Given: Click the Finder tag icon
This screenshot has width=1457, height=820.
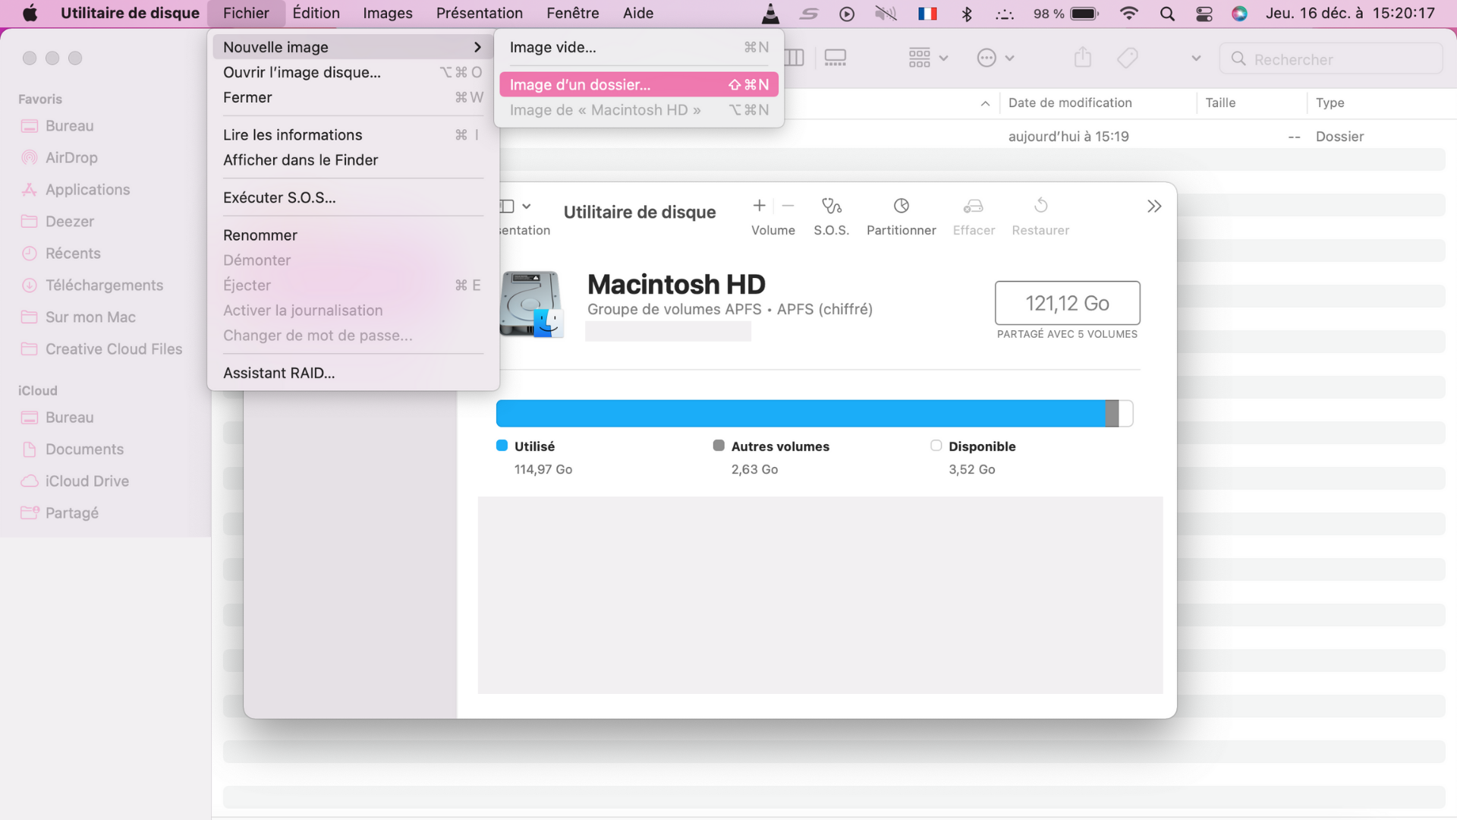Looking at the screenshot, I should [1128, 58].
